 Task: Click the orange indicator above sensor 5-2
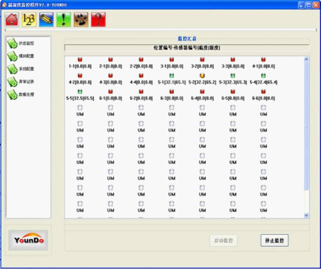(x=202, y=75)
